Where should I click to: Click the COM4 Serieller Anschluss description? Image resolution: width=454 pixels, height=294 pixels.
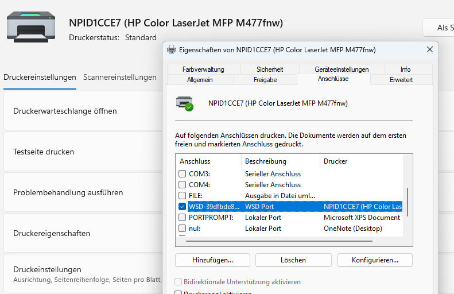pos(273,185)
